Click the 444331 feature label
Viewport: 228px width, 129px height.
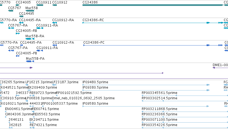pyautogui.click(x=36, y=103)
